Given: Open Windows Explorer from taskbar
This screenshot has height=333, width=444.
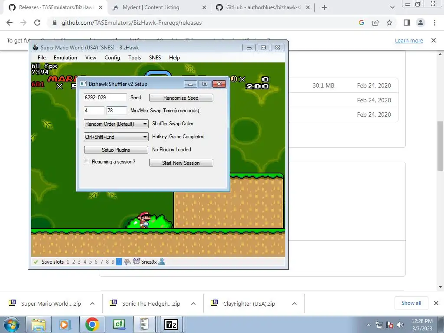Looking at the screenshot, I should pos(39,324).
